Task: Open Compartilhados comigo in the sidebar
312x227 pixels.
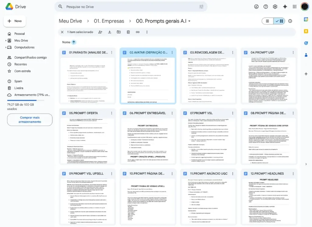Action: point(30,58)
